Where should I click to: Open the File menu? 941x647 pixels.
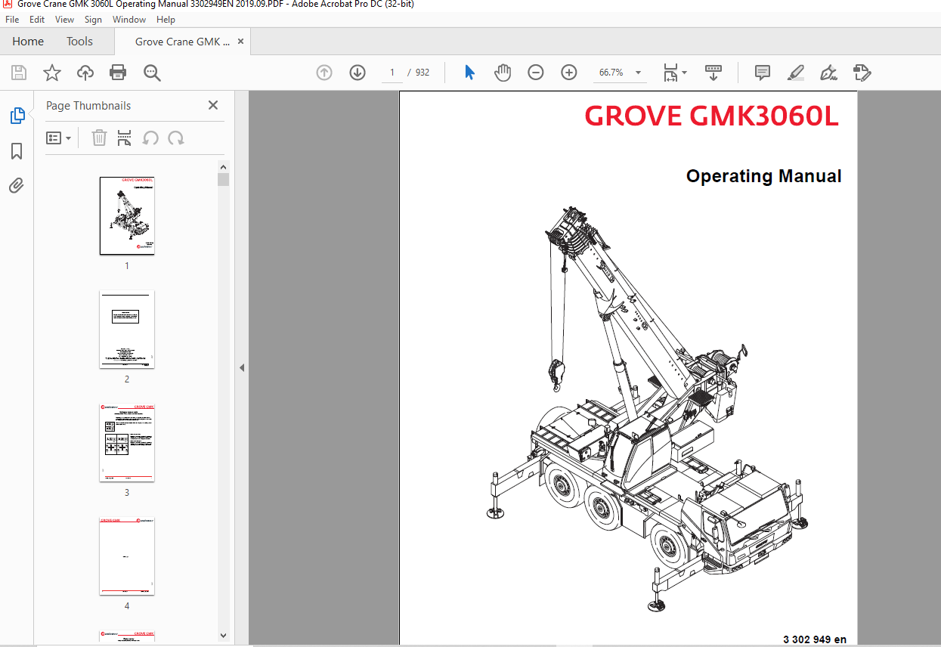point(12,20)
